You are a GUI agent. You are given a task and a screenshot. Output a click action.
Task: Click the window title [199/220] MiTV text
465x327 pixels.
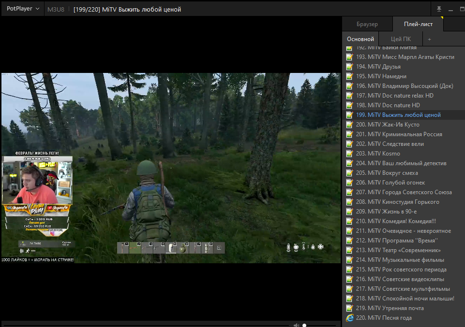[127, 10]
